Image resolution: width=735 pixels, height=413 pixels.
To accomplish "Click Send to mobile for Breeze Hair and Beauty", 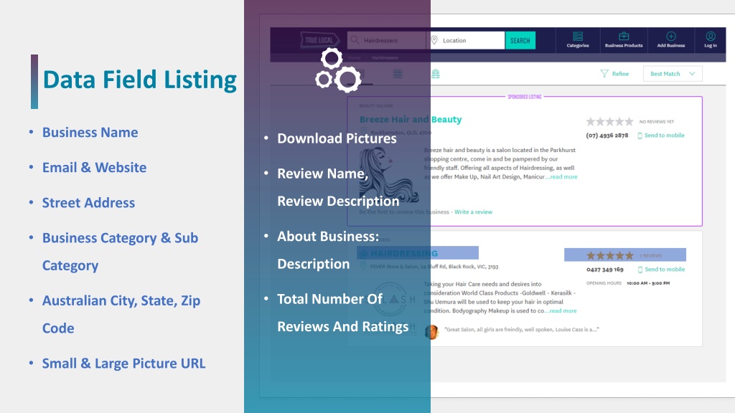I will tap(664, 136).
